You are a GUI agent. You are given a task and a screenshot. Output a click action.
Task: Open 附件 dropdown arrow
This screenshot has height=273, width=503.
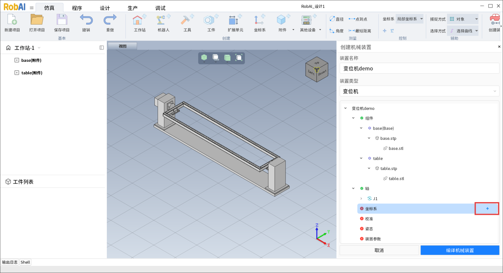pos(293,30)
